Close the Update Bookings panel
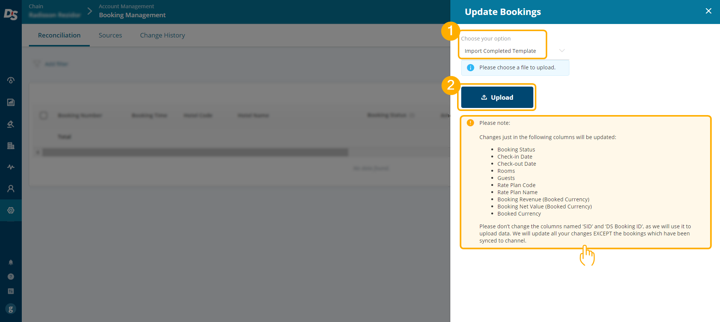Image resolution: width=720 pixels, height=322 pixels. pyautogui.click(x=708, y=11)
